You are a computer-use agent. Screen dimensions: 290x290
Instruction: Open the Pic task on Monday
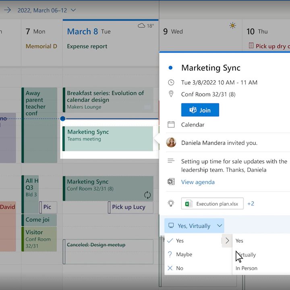click(48, 207)
